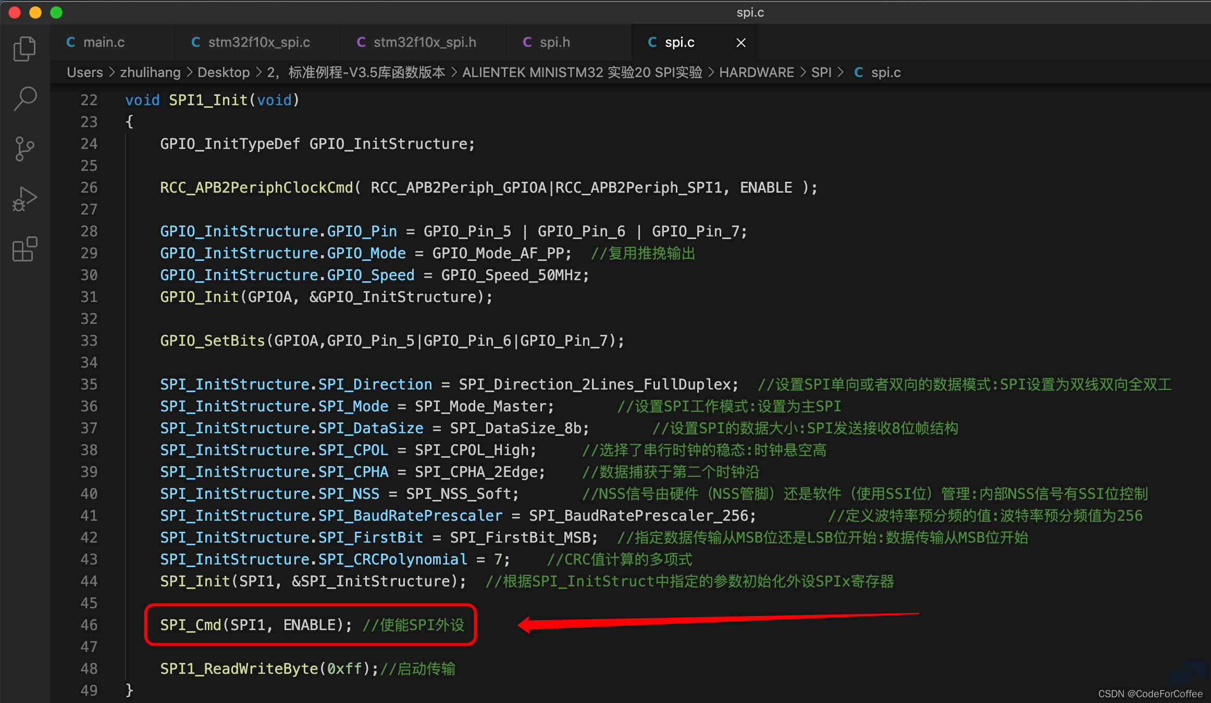Click GPIO_Mode_AF_PP value on line 29
This screenshot has height=703, width=1211.
[498, 253]
